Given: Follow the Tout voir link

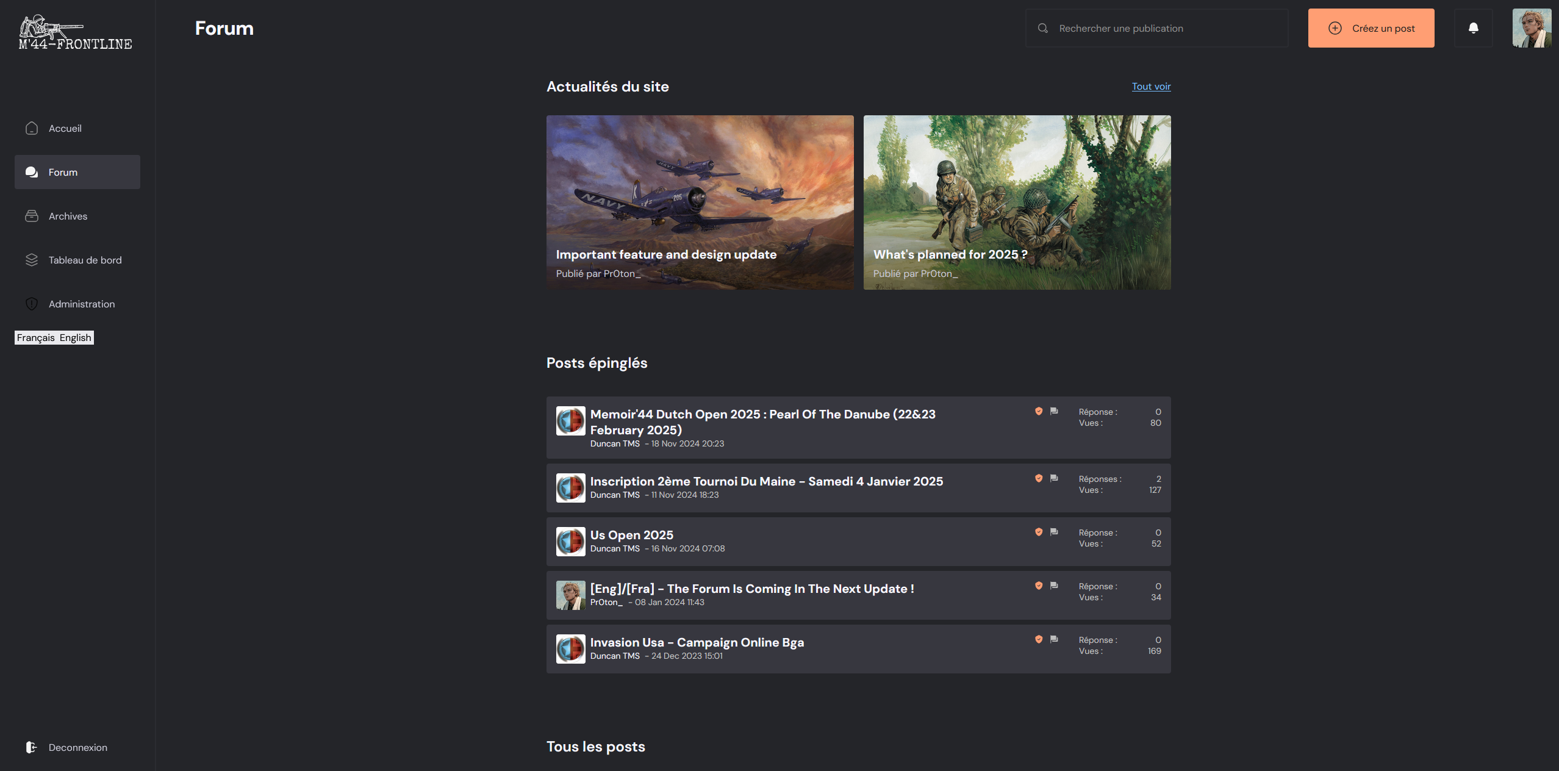Looking at the screenshot, I should [1151, 87].
